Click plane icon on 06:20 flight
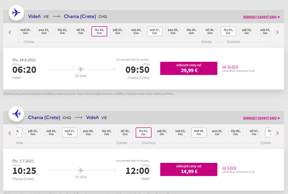 point(81,69)
